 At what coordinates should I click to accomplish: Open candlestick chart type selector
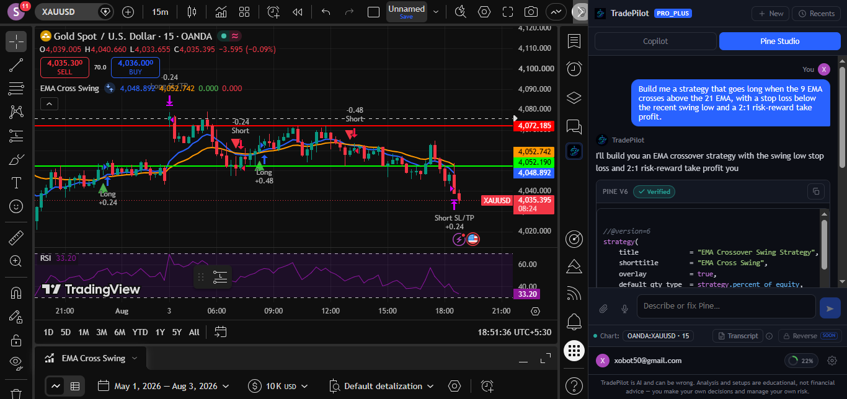click(191, 12)
